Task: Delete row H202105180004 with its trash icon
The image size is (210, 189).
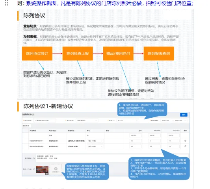Action: (x=185, y=146)
